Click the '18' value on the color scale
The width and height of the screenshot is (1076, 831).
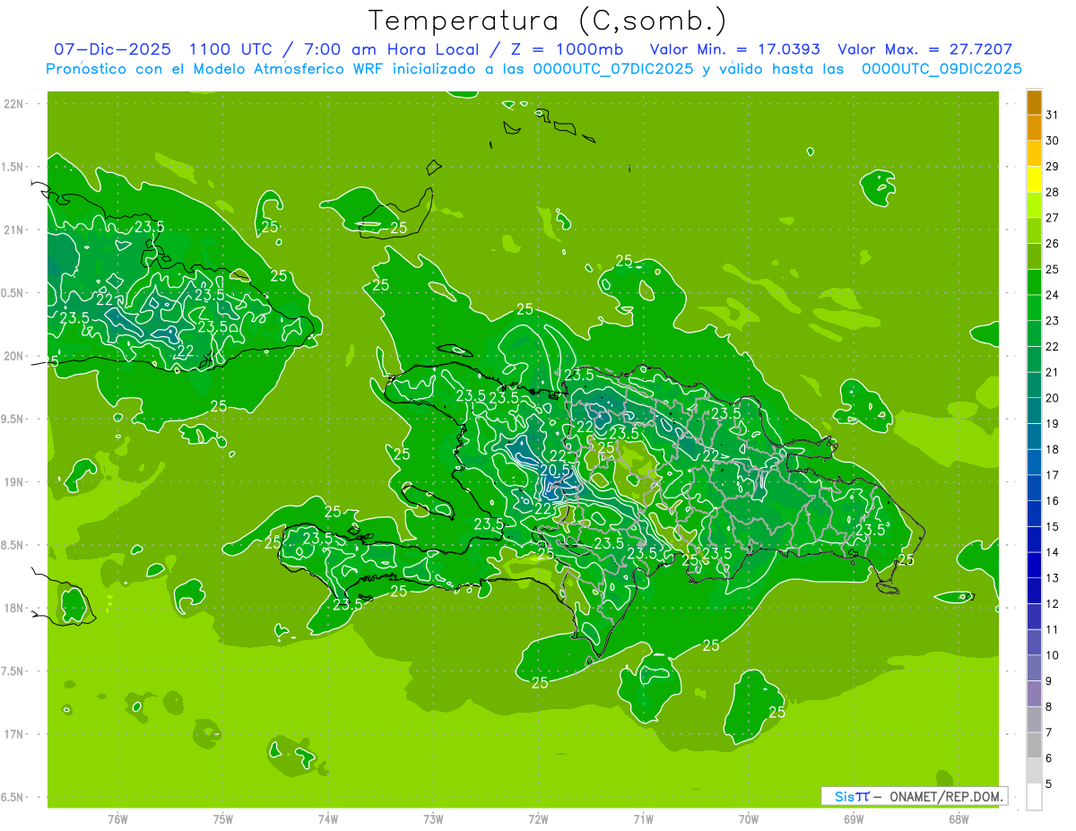click(1053, 450)
